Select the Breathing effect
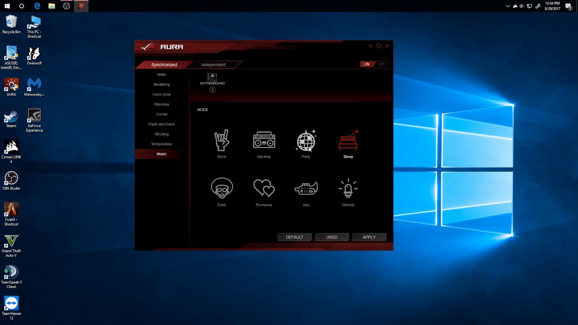 pos(162,84)
